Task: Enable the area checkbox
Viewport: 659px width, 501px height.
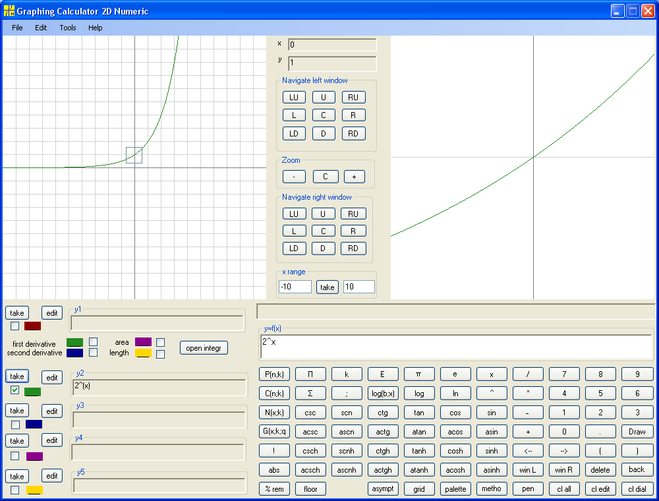Action: [x=160, y=342]
